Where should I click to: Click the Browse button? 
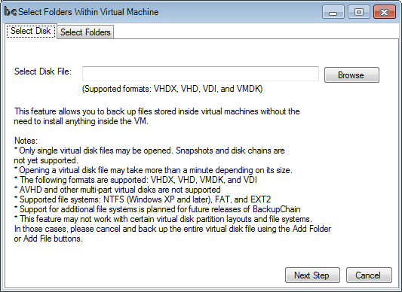click(x=351, y=75)
